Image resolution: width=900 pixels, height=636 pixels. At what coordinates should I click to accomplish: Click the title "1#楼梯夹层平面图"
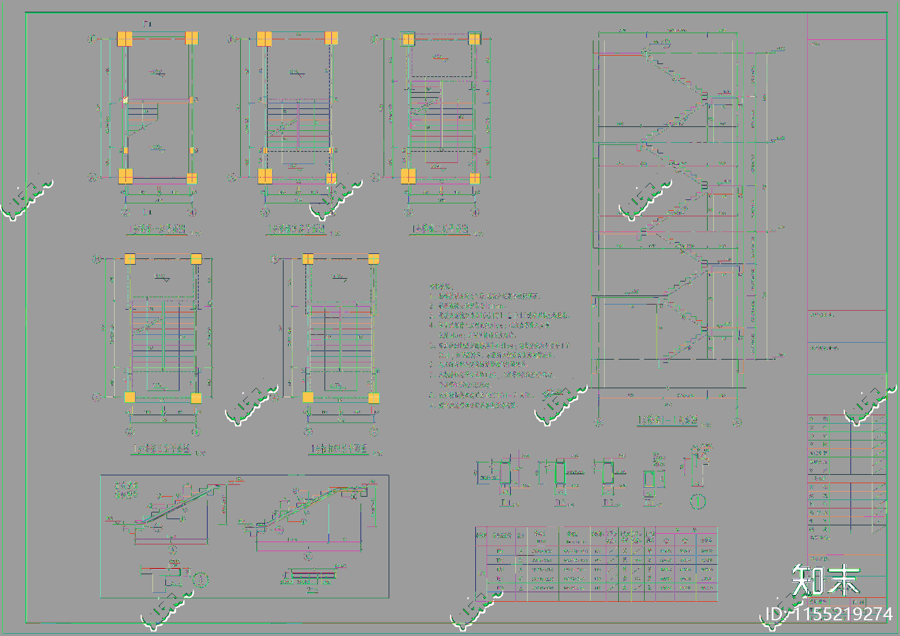pyautogui.click(x=296, y=229)
